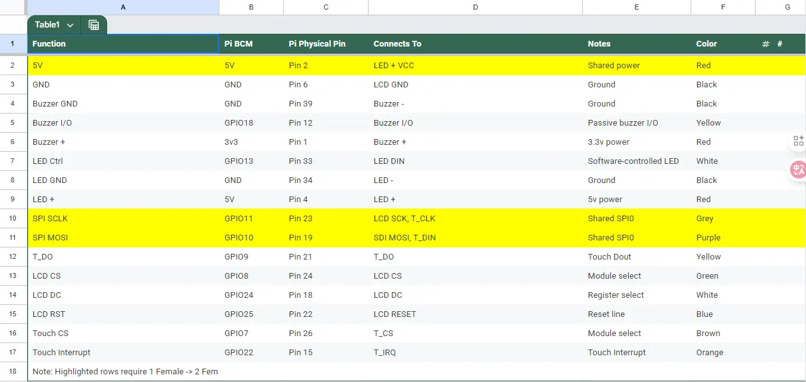Click the Pi Physical Pin header cell
Image resolution: width=806 pixels, height=382 pixels.
(317, 44)
